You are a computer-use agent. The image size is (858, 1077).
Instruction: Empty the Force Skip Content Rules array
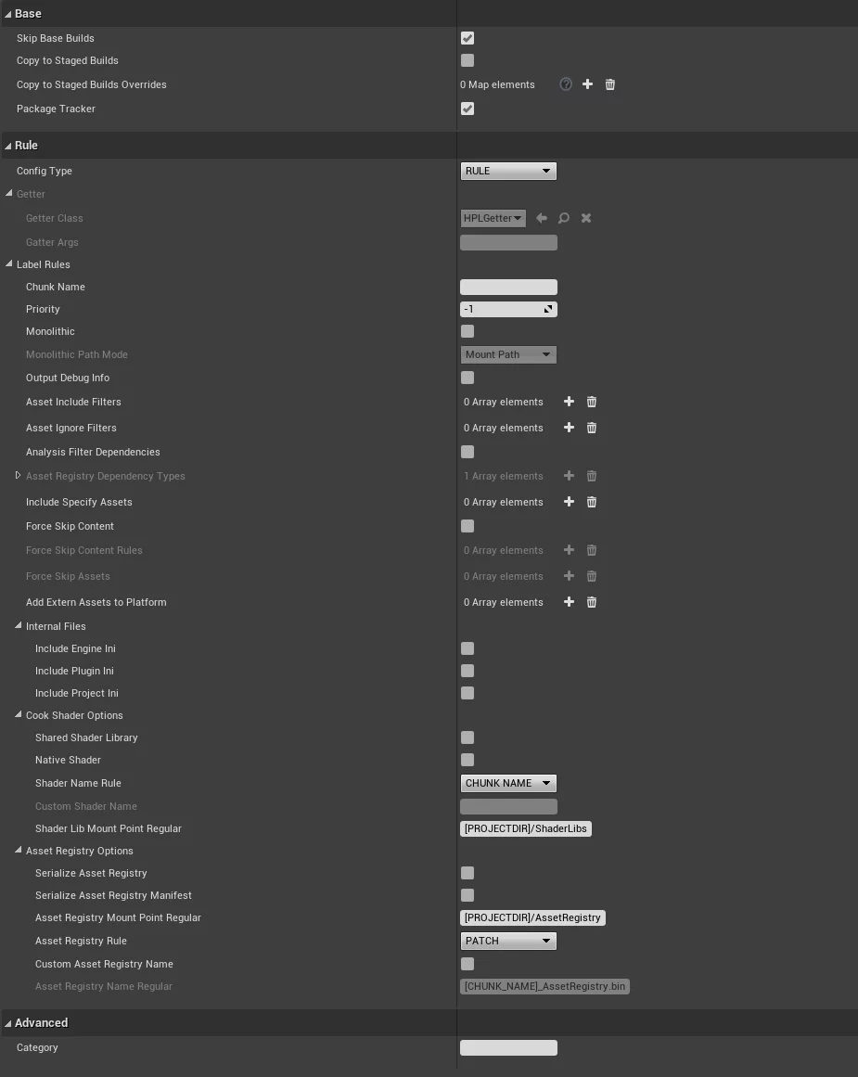[x=592, y=550]
